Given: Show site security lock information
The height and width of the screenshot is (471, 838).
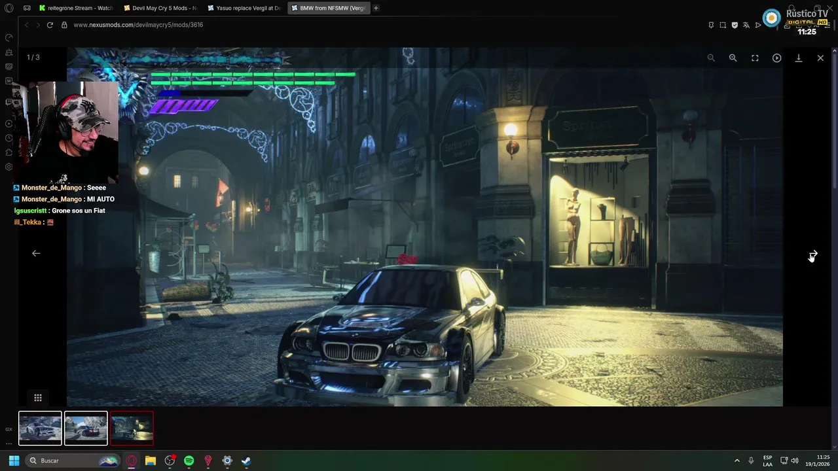Looking at the screenshot, I should (64, 25).
